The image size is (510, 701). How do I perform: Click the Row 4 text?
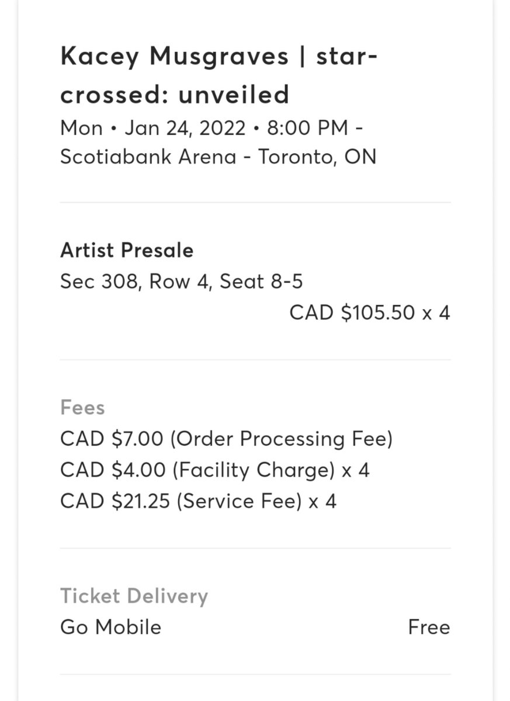click(179, 282)
